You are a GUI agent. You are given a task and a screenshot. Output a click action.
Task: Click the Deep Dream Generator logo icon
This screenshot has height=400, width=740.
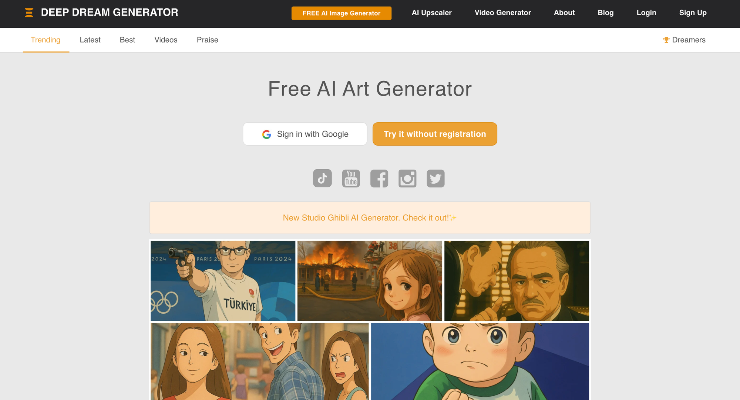point(29,13)
